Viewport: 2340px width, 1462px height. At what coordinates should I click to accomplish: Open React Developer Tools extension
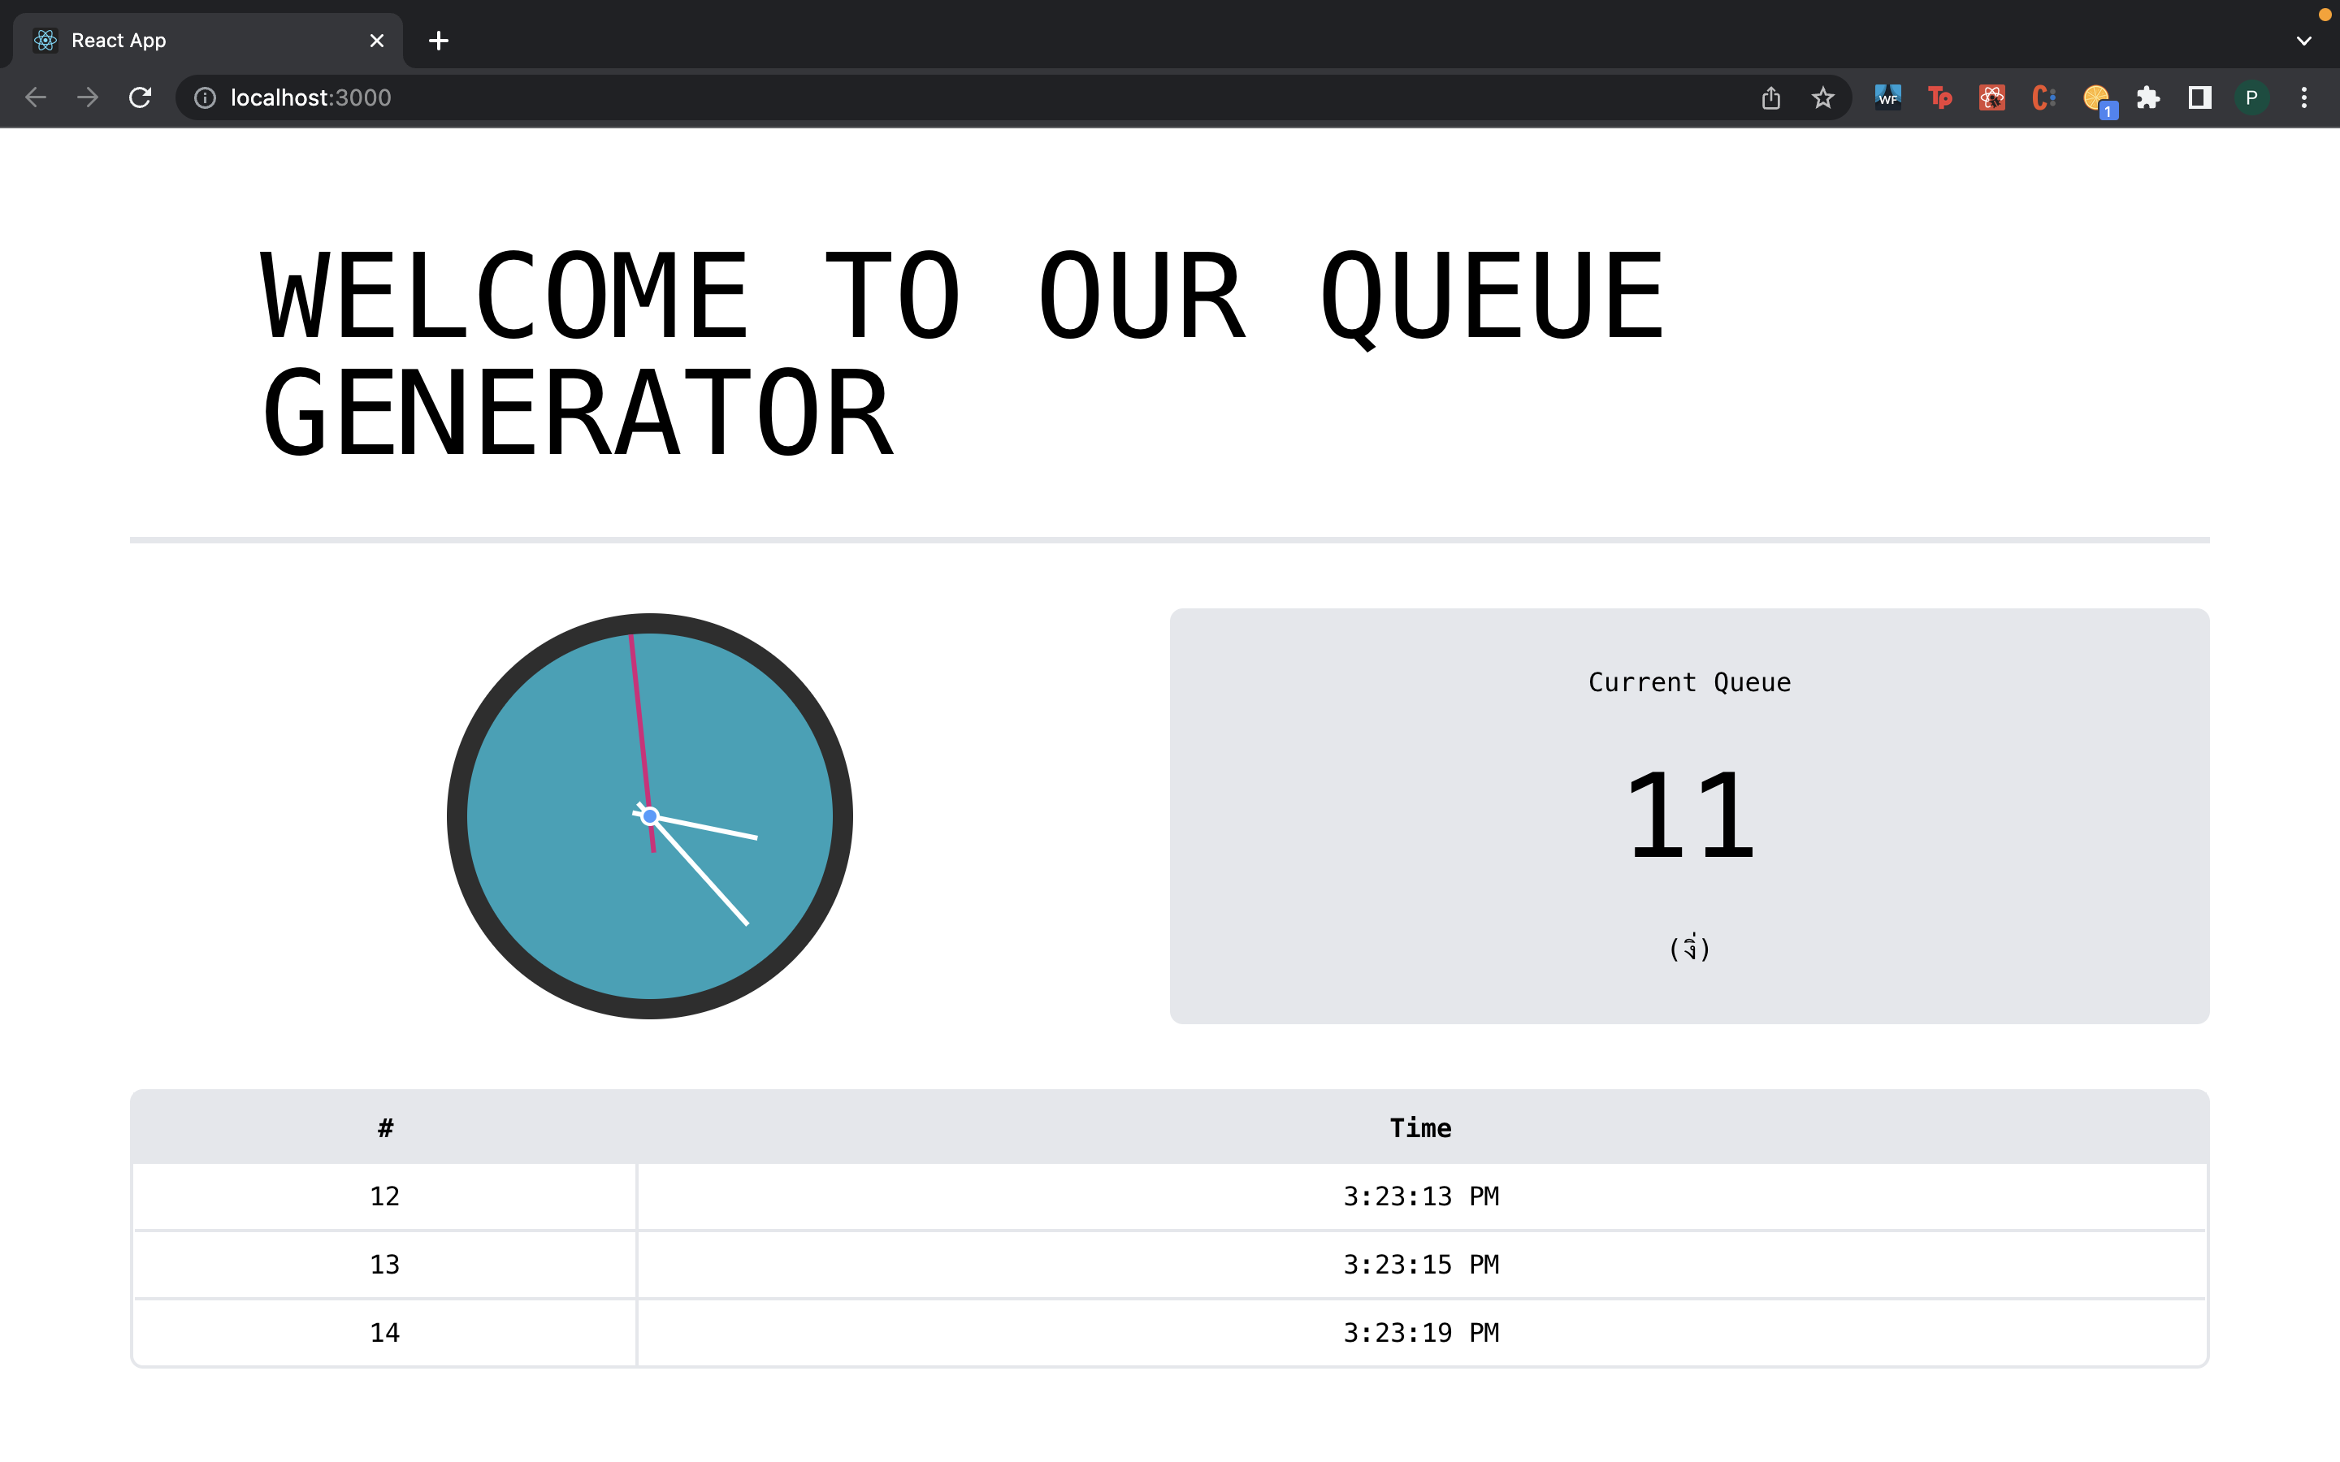point(1992,97)
